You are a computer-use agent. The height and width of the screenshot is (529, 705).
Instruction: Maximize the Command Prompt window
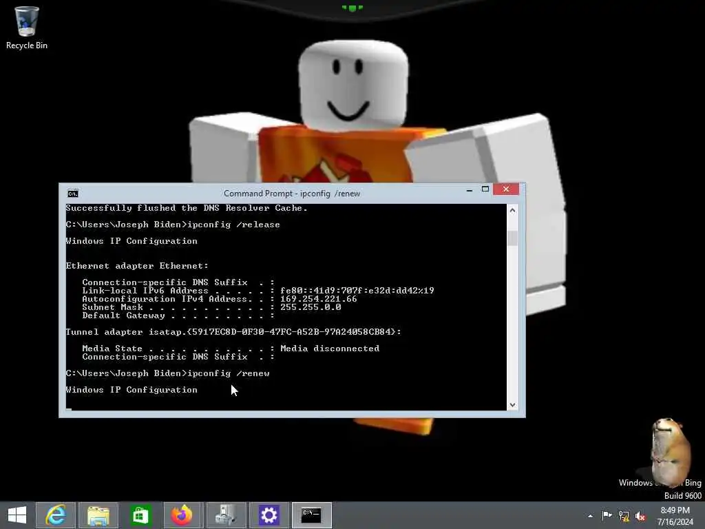click(x=485, y=189)
